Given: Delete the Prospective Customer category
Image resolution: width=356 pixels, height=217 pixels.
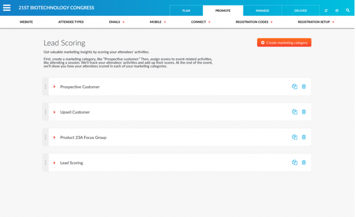Looking at the screenshot, I should (304, 87).
